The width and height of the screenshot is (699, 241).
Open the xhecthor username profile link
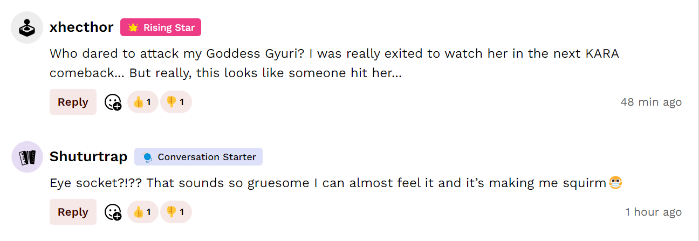(x=81, y=27)
